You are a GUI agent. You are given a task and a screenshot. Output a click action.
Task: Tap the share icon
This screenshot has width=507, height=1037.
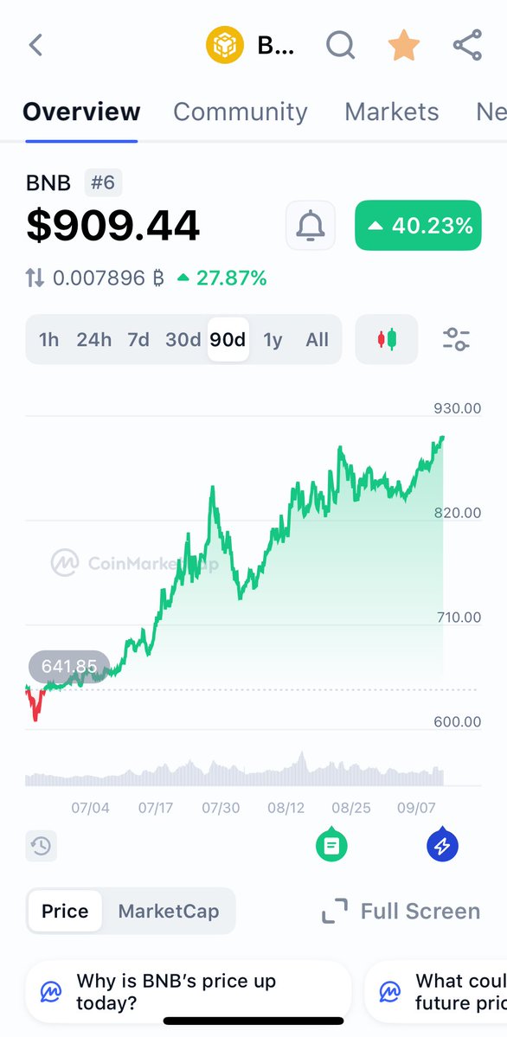pyautogui.click(x=467, y=45)
